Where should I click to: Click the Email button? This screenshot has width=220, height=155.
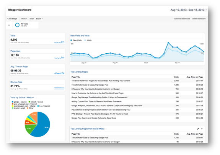(x=32, y=18)
